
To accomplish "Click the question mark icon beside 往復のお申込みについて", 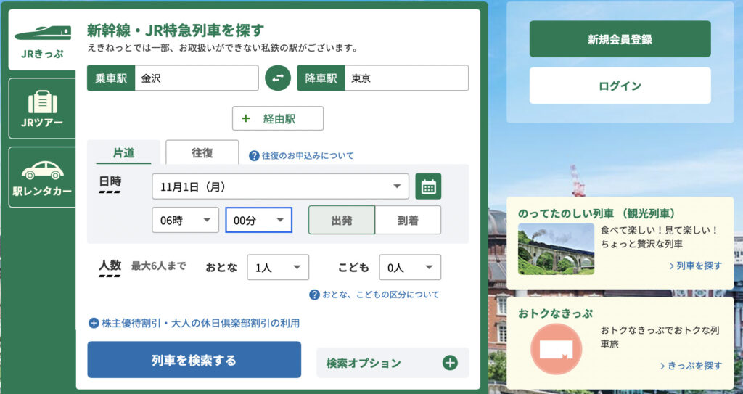I will pyautogui.click(x=255, y=155).
